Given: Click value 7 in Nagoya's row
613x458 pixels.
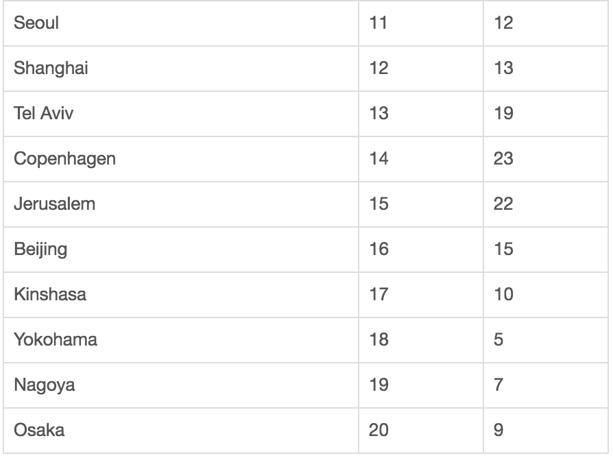Looking at the screenshot, I should point(498,385).
